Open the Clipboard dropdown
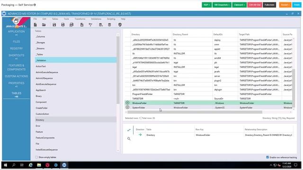Image resolution: width=303 pixels, height=170 pixels. point(240,5)
